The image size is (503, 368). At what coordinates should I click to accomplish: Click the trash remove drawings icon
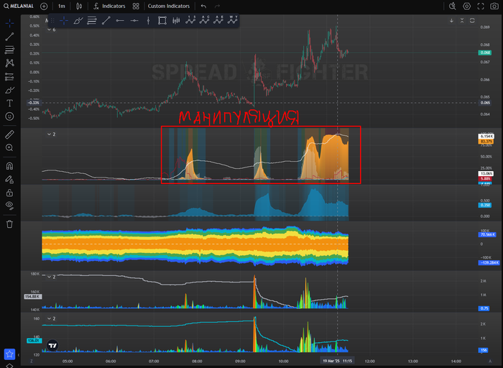(9, 224)
